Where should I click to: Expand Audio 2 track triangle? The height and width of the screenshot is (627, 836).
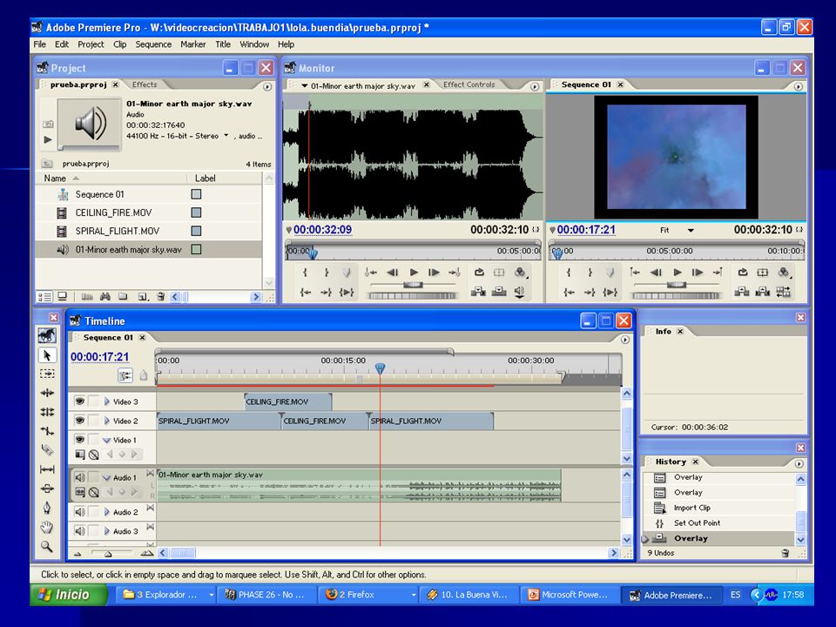pos(106,512)
